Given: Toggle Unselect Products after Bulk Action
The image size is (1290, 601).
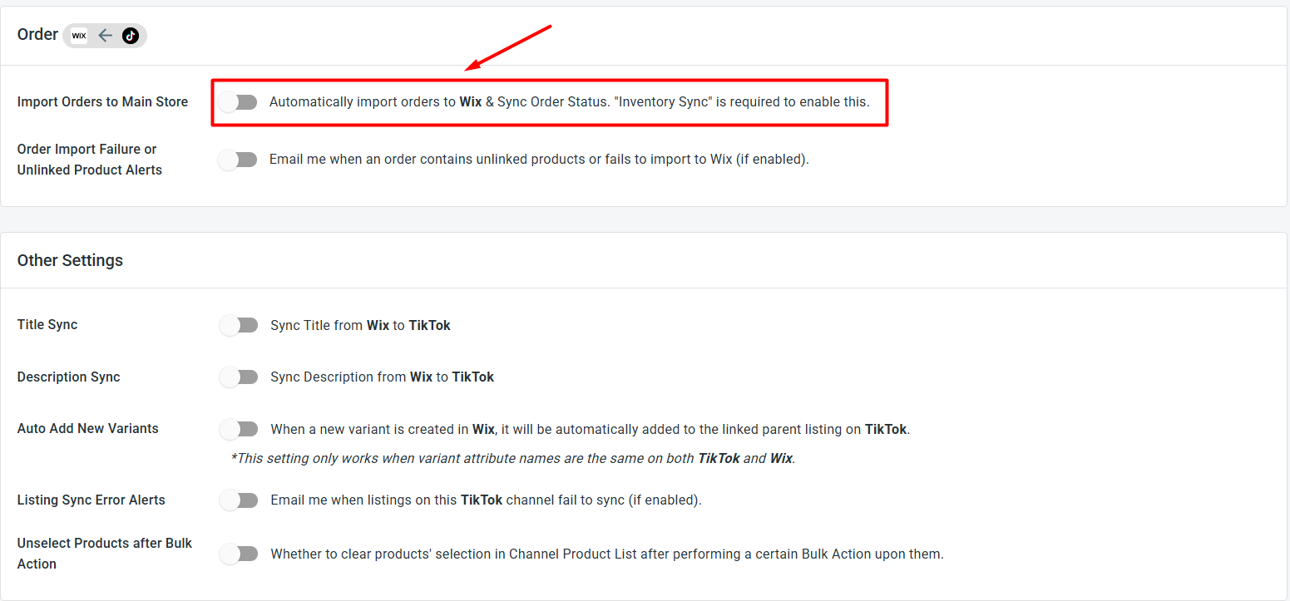Looking at the screenshot, I should (239, 554).
